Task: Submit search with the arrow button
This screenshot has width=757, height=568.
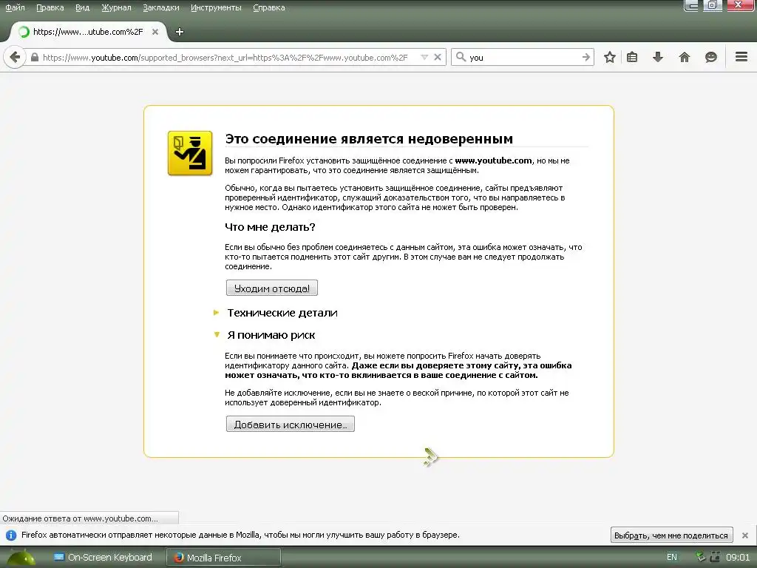Action: (x=586, y=58)
